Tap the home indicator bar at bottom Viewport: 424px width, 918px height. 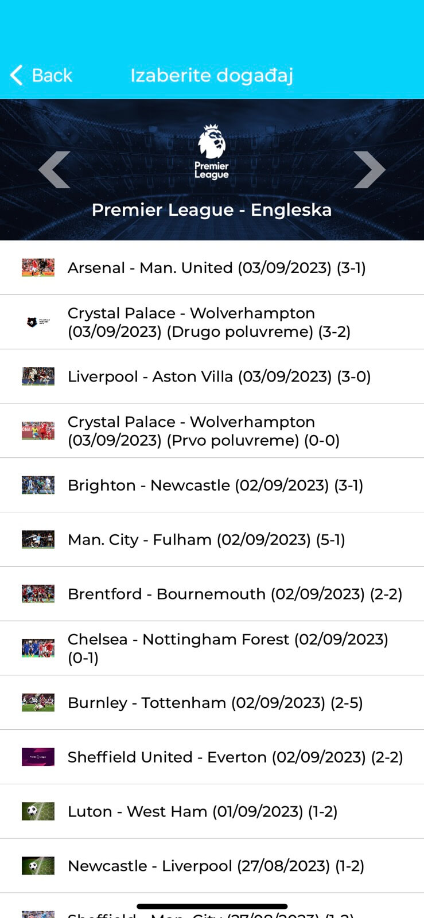tap(212, 907)
